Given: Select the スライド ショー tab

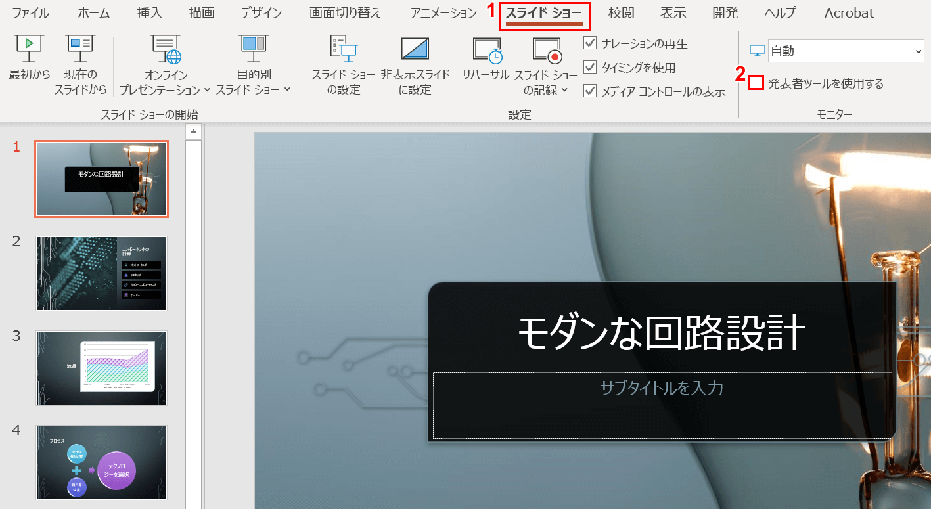Looking at the screenshot, I should (x=544, y=13).
